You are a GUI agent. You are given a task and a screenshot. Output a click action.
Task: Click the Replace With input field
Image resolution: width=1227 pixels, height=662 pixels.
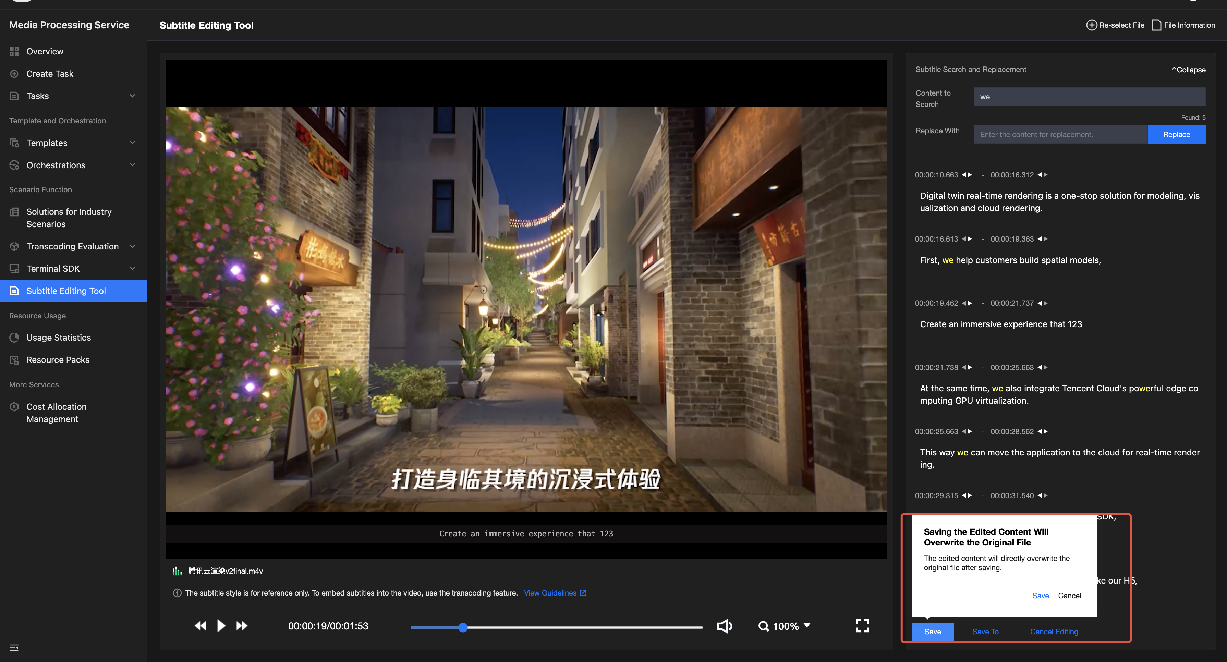[1060, 134]
